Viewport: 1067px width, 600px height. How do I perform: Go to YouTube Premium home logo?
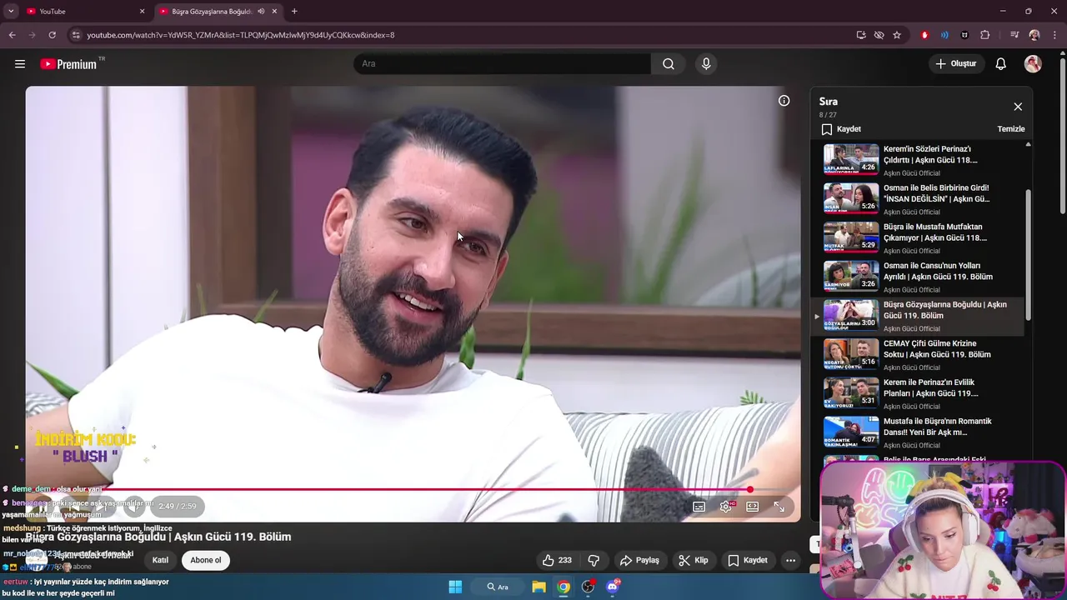coord(69,64)
